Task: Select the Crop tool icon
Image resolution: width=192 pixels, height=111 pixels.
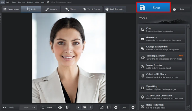Action: click(142, 30)
